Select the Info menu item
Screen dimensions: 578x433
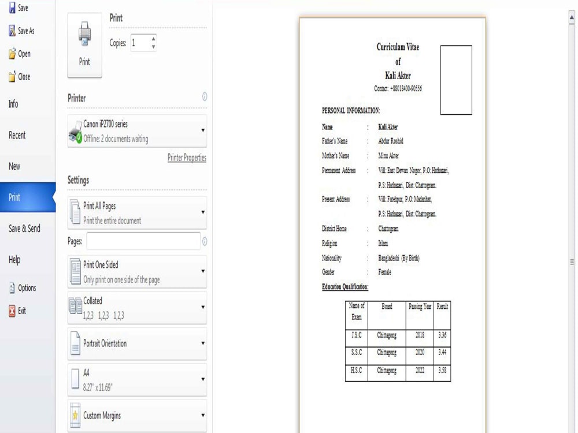(x=13, y=104)
